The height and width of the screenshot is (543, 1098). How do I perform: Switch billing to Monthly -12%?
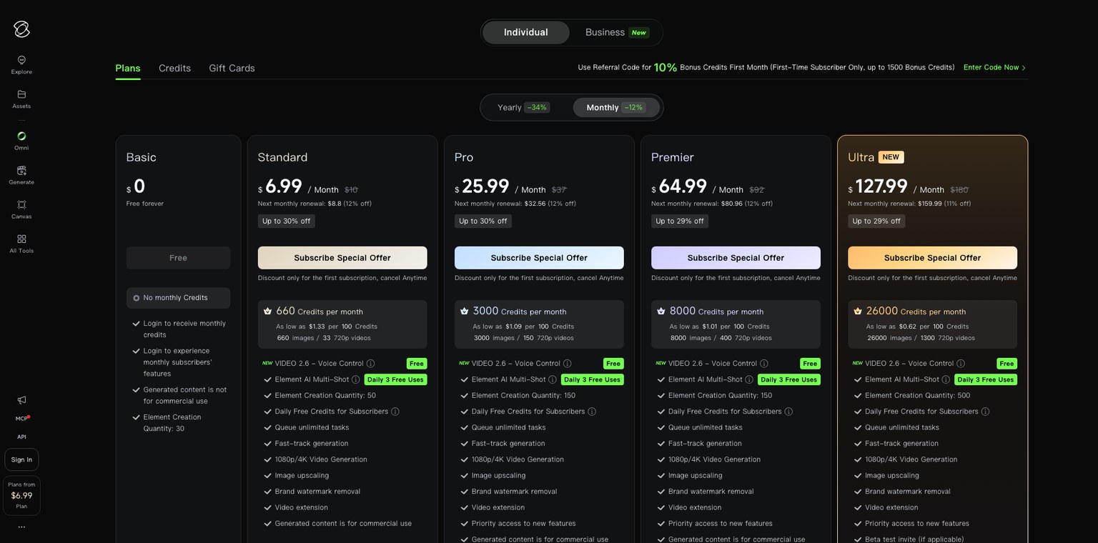615,108
